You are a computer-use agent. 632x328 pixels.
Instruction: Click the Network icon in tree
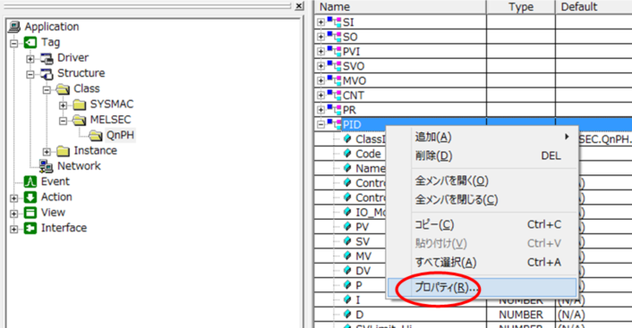[x=47, y=166]
